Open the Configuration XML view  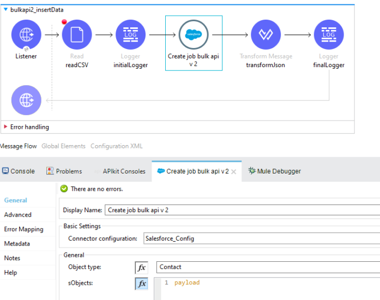pos(116,146)
